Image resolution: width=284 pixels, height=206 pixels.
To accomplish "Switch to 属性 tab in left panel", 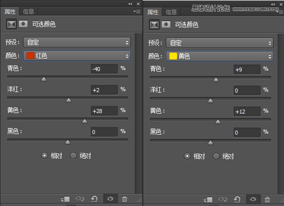I will pos(10,12).
